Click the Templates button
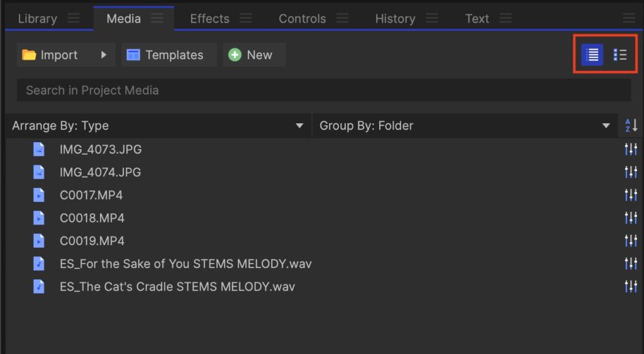Image resolution: width=644 pixels, height=354 pixels. point(169,55)
